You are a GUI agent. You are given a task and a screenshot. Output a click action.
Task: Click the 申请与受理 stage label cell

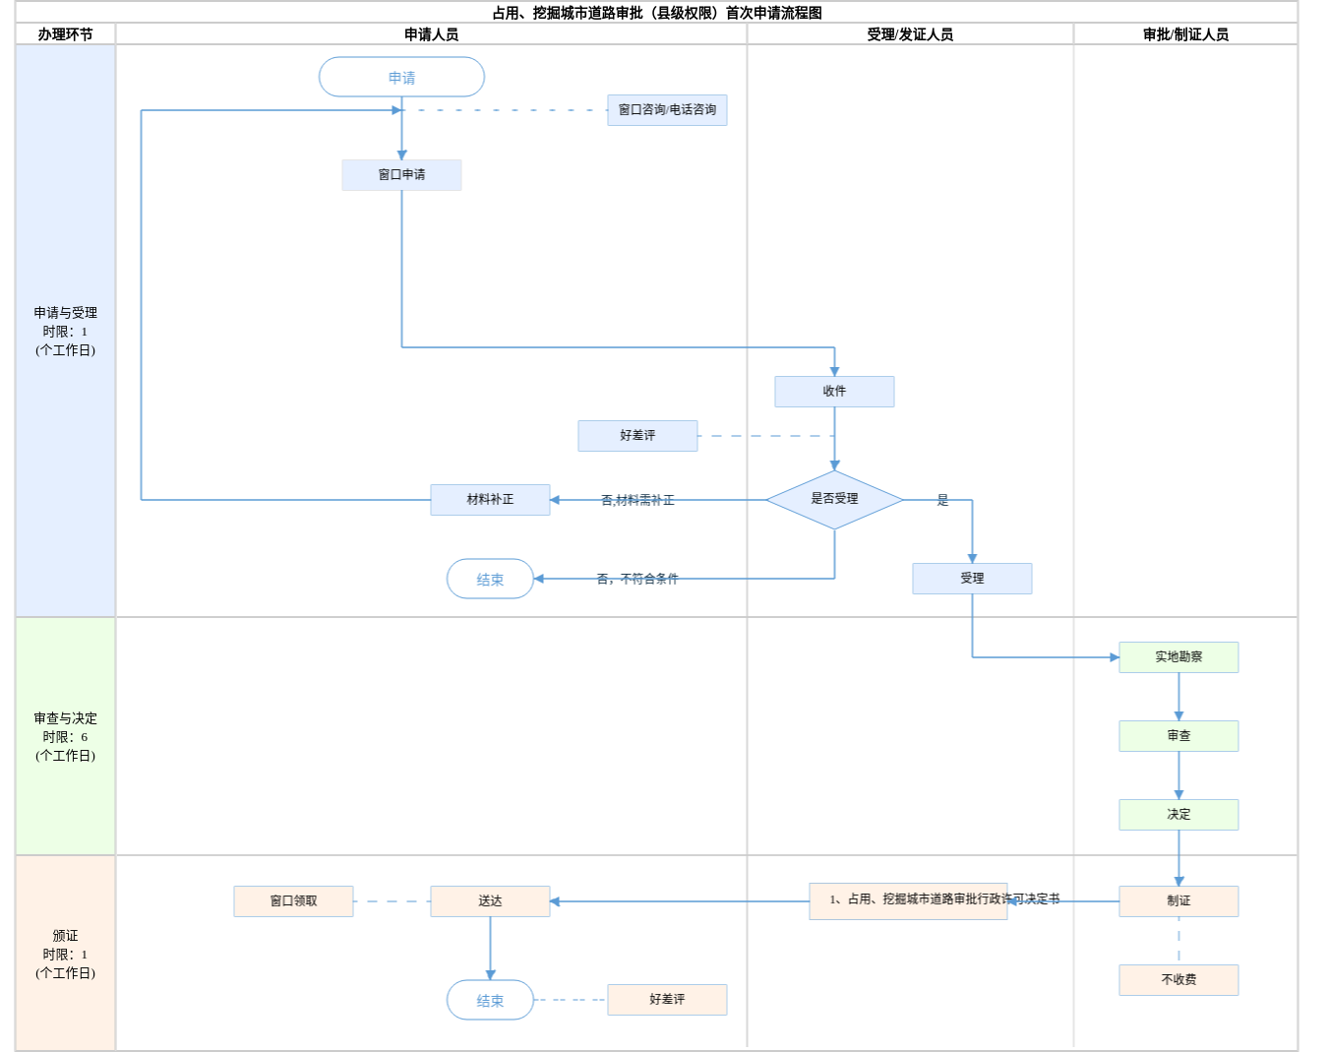click(x=66, y=331)
